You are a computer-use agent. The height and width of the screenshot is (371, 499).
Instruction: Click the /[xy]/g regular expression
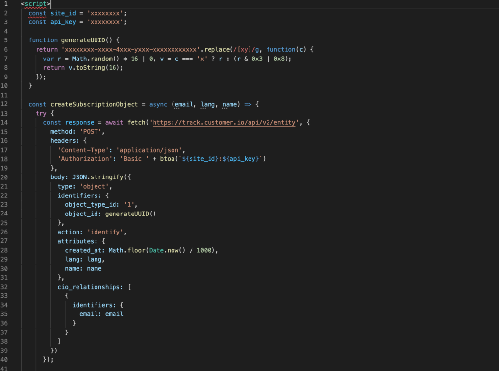coord(246,50)
